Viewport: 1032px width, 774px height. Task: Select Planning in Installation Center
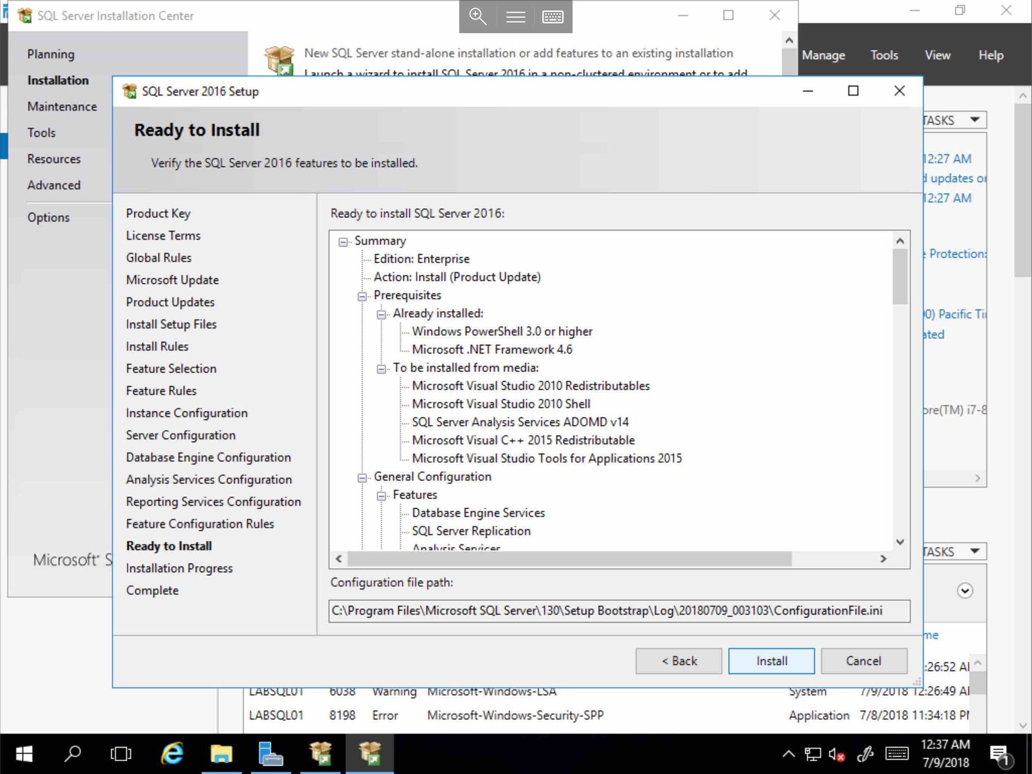[51, 54]
